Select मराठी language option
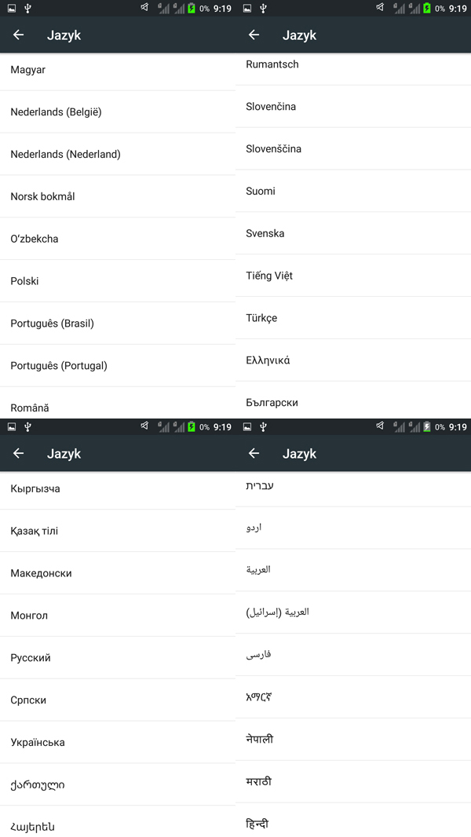 tap(353, 782)
